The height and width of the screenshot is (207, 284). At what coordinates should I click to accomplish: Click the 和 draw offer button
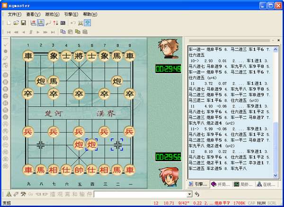75,194
